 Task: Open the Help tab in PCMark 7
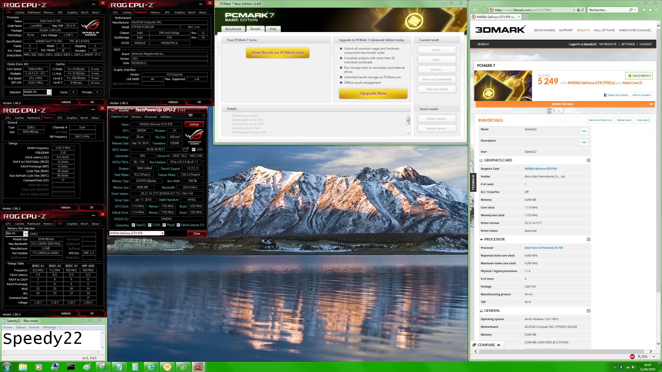pos(273,29)
